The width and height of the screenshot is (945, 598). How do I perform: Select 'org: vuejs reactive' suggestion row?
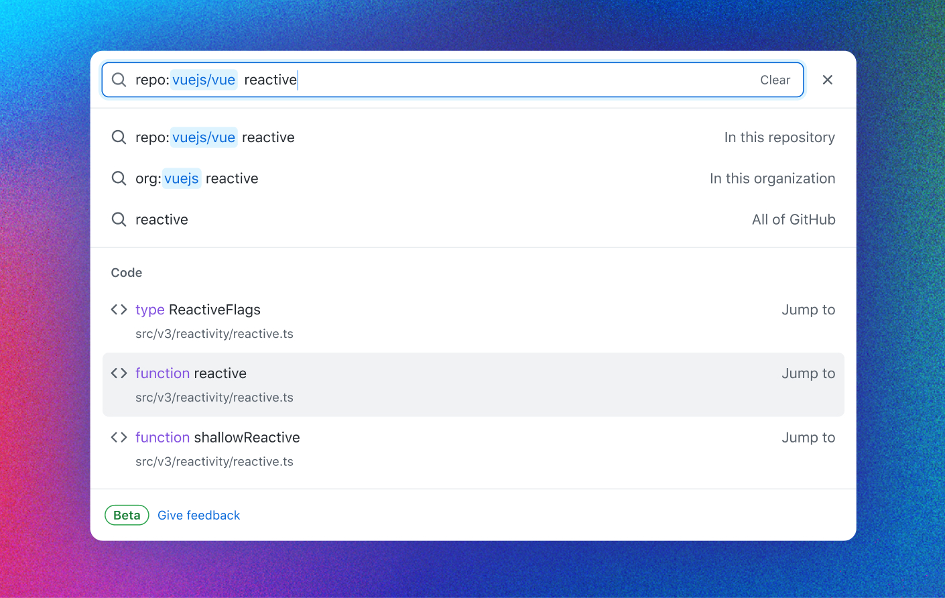[x=473, y=178]
